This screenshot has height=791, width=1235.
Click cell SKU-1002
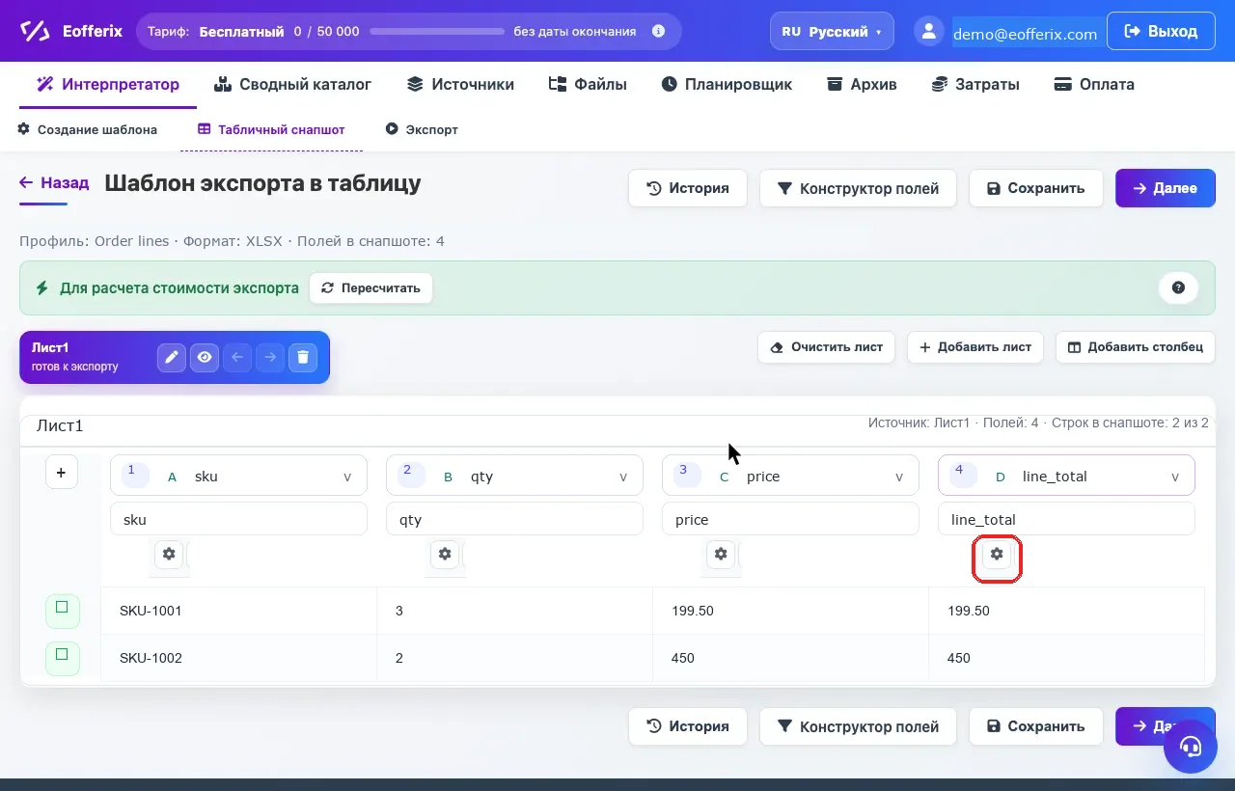[238, 658]
